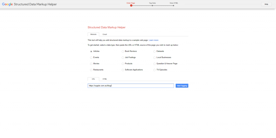
Task: Open the URL input tab
Action: 93,79
